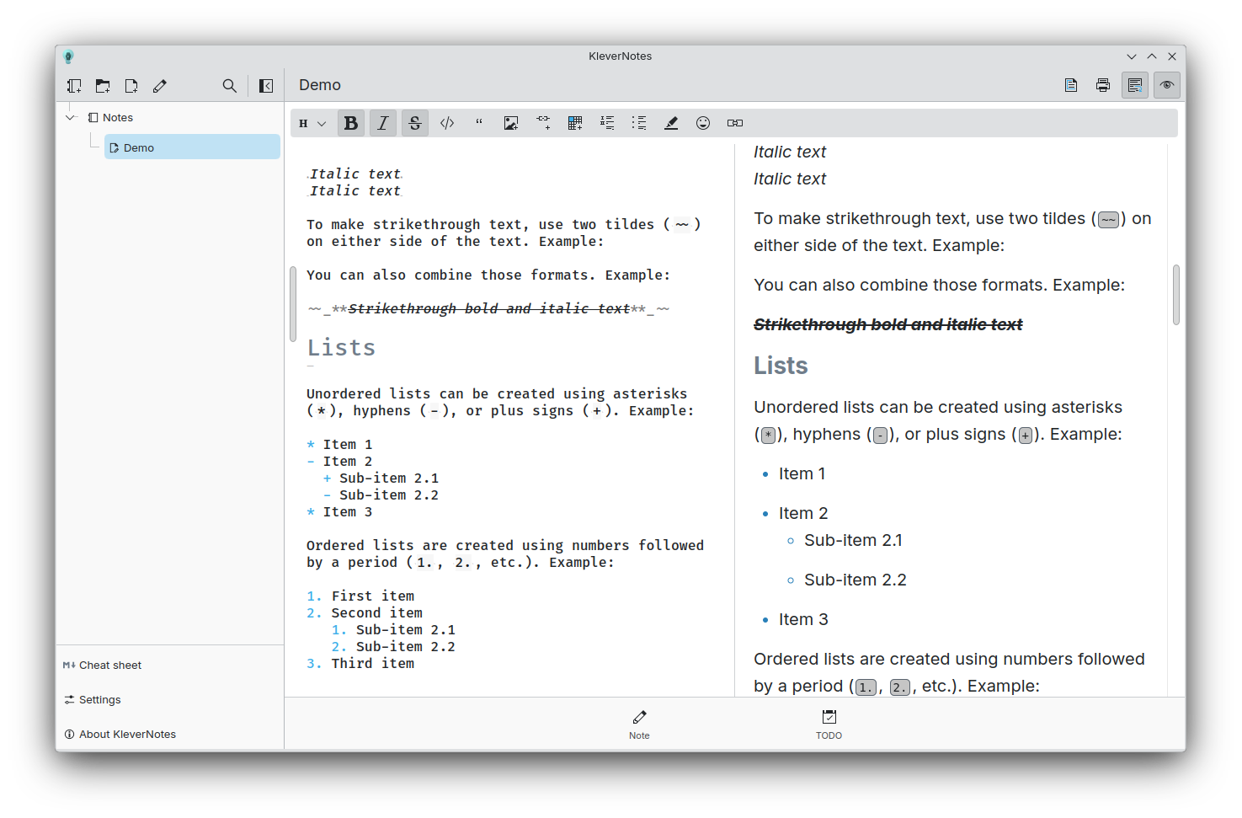The height and width of the screenshot is (818, 1242).
Task: Switch to the Note tab
Action: (x=638, y=724)
